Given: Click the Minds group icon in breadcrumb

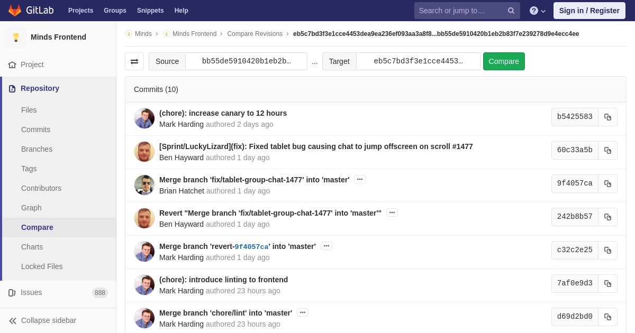Looking at the screenshot, I should coord(129,34).
